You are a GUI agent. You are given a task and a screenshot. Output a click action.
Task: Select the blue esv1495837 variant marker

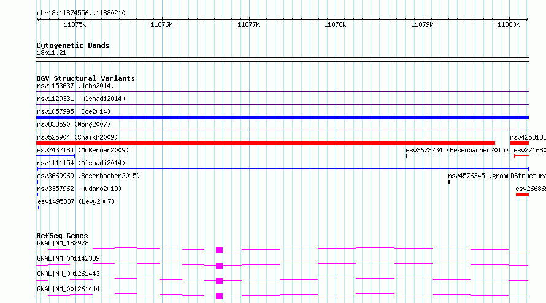pyautogui.click(x=39, y=208)
